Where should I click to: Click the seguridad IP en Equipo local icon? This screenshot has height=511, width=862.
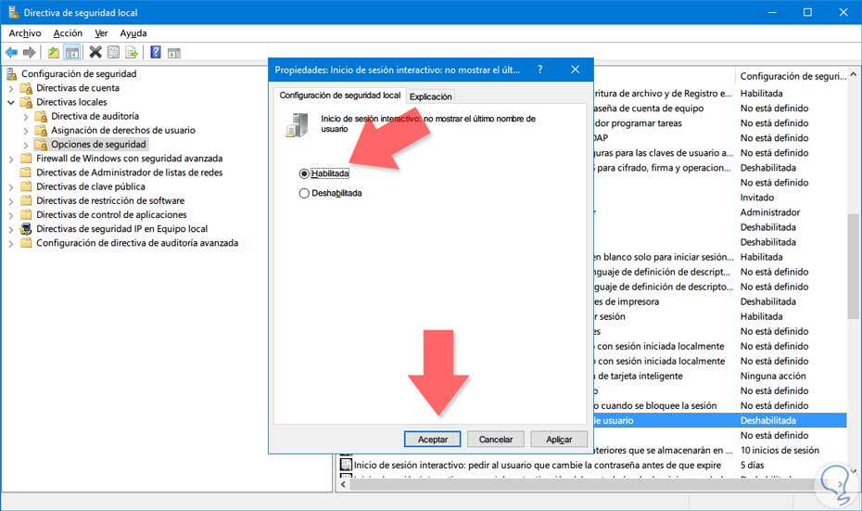[26, 229]
